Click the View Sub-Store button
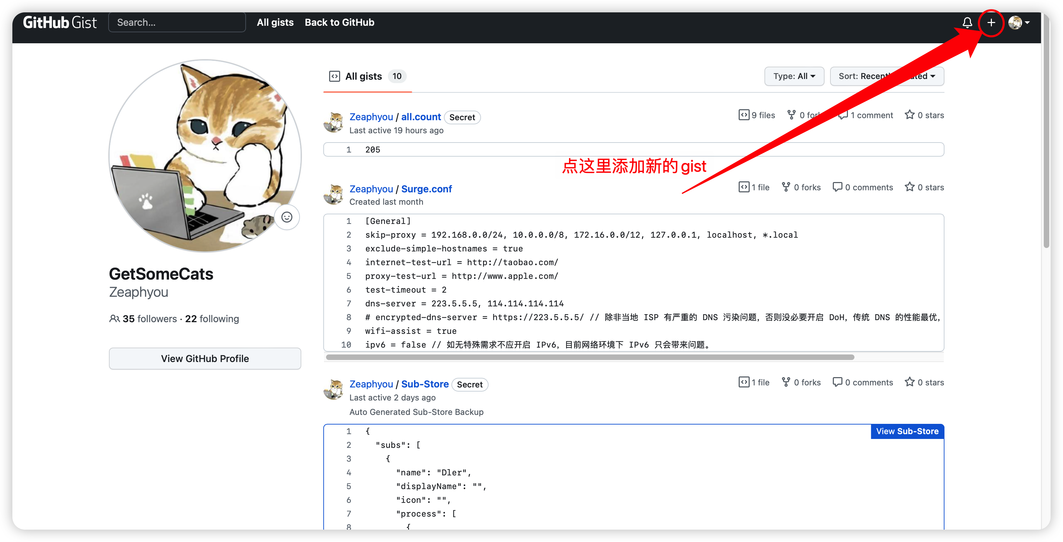 click(907, 431)
